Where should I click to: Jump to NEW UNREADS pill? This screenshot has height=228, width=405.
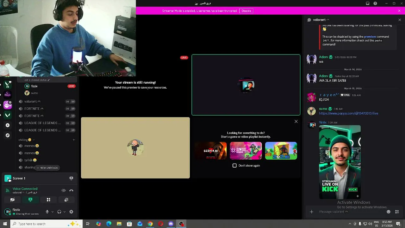pos(47,168)
